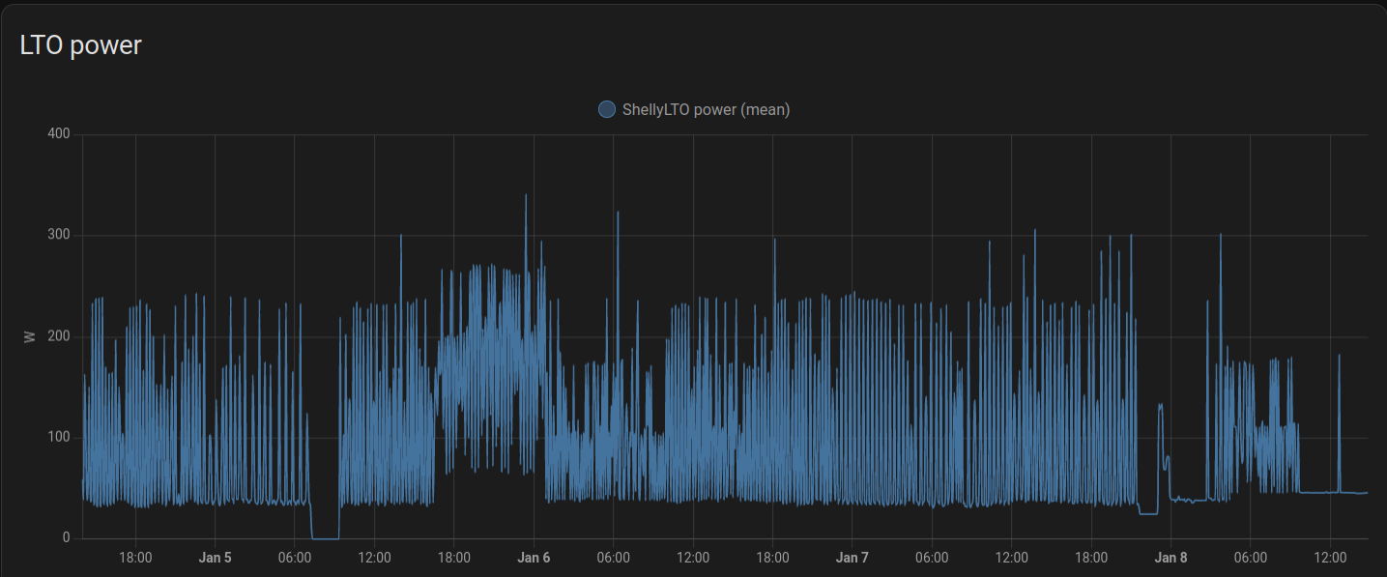The width and height of the screenshot is (1387, 577).
Task: Click the 400 value on the power axis
Action: click(x=59, y=134)
